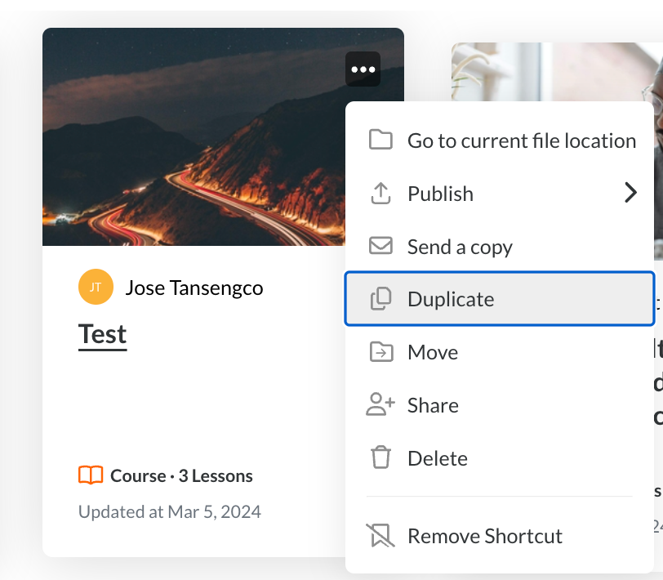Click the envelope icon for Send a copy

pos(380,246)
